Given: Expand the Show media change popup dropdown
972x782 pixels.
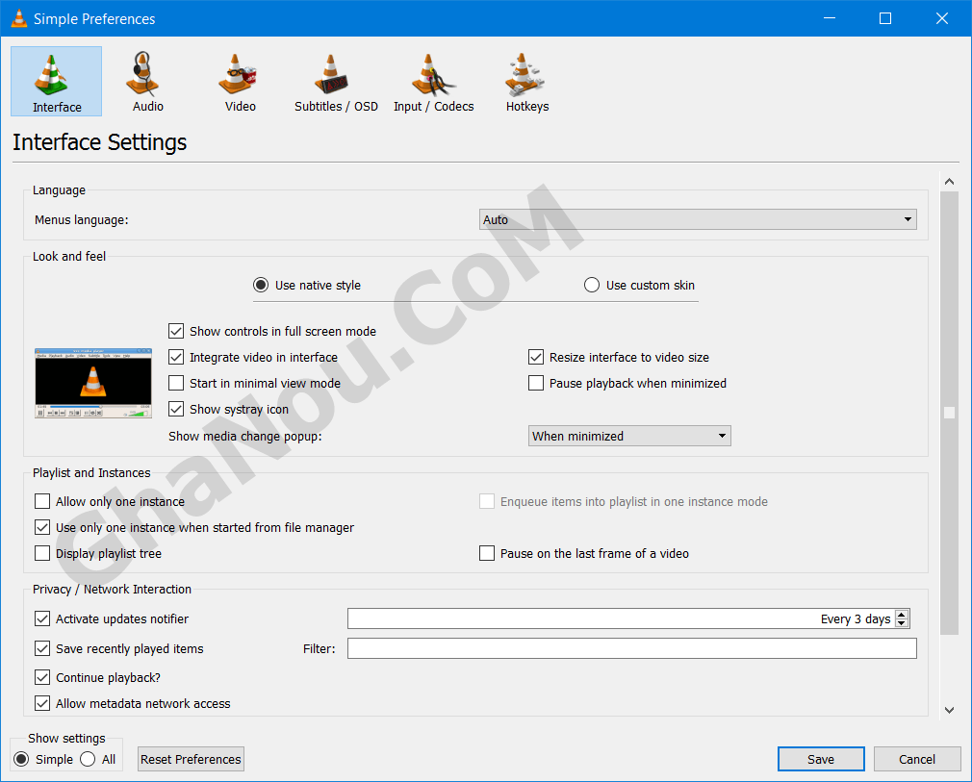Looking at the screenshot, I should pos(629,436).
